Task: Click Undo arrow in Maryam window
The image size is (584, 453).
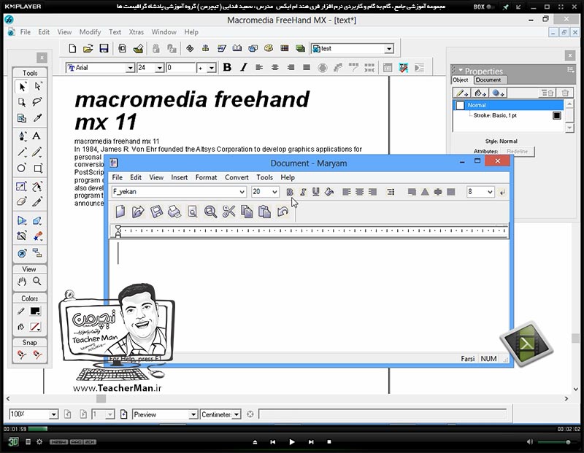Action: 283,212
